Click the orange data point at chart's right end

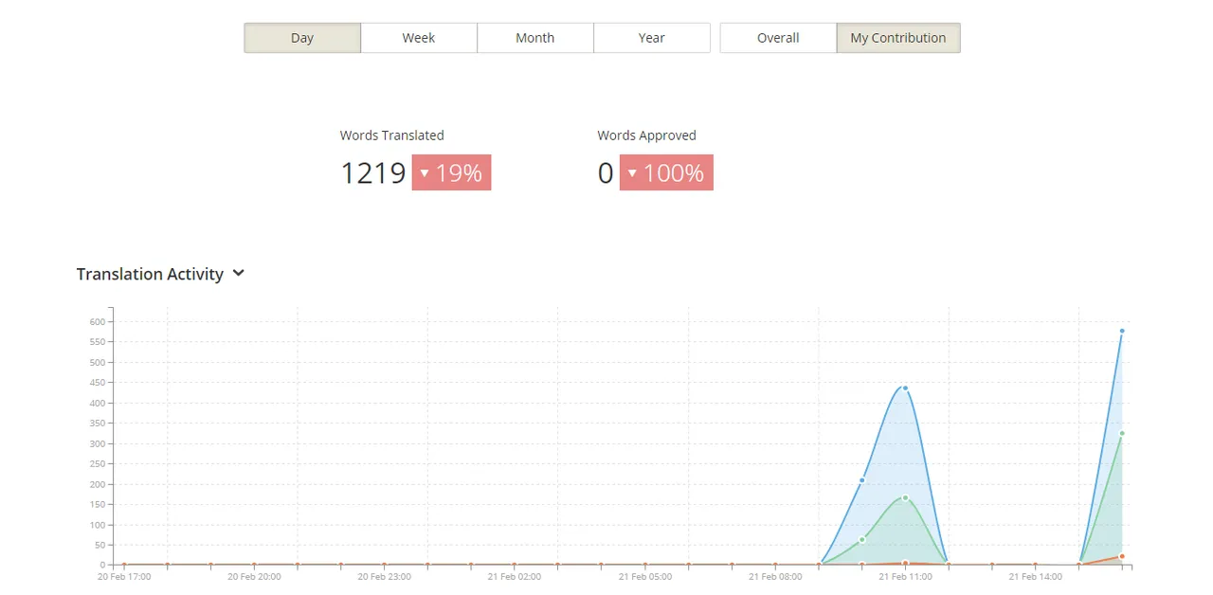pos(1122,556)
